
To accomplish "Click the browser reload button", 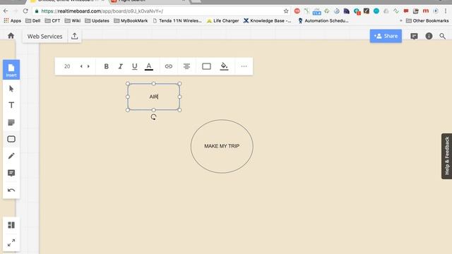I will (25, 11).
